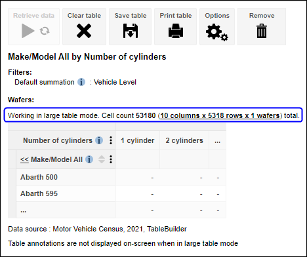This screenshot has width=307, height=257.
Task: Collapse Make/Model All with the << link
Action: coord(24,159)
